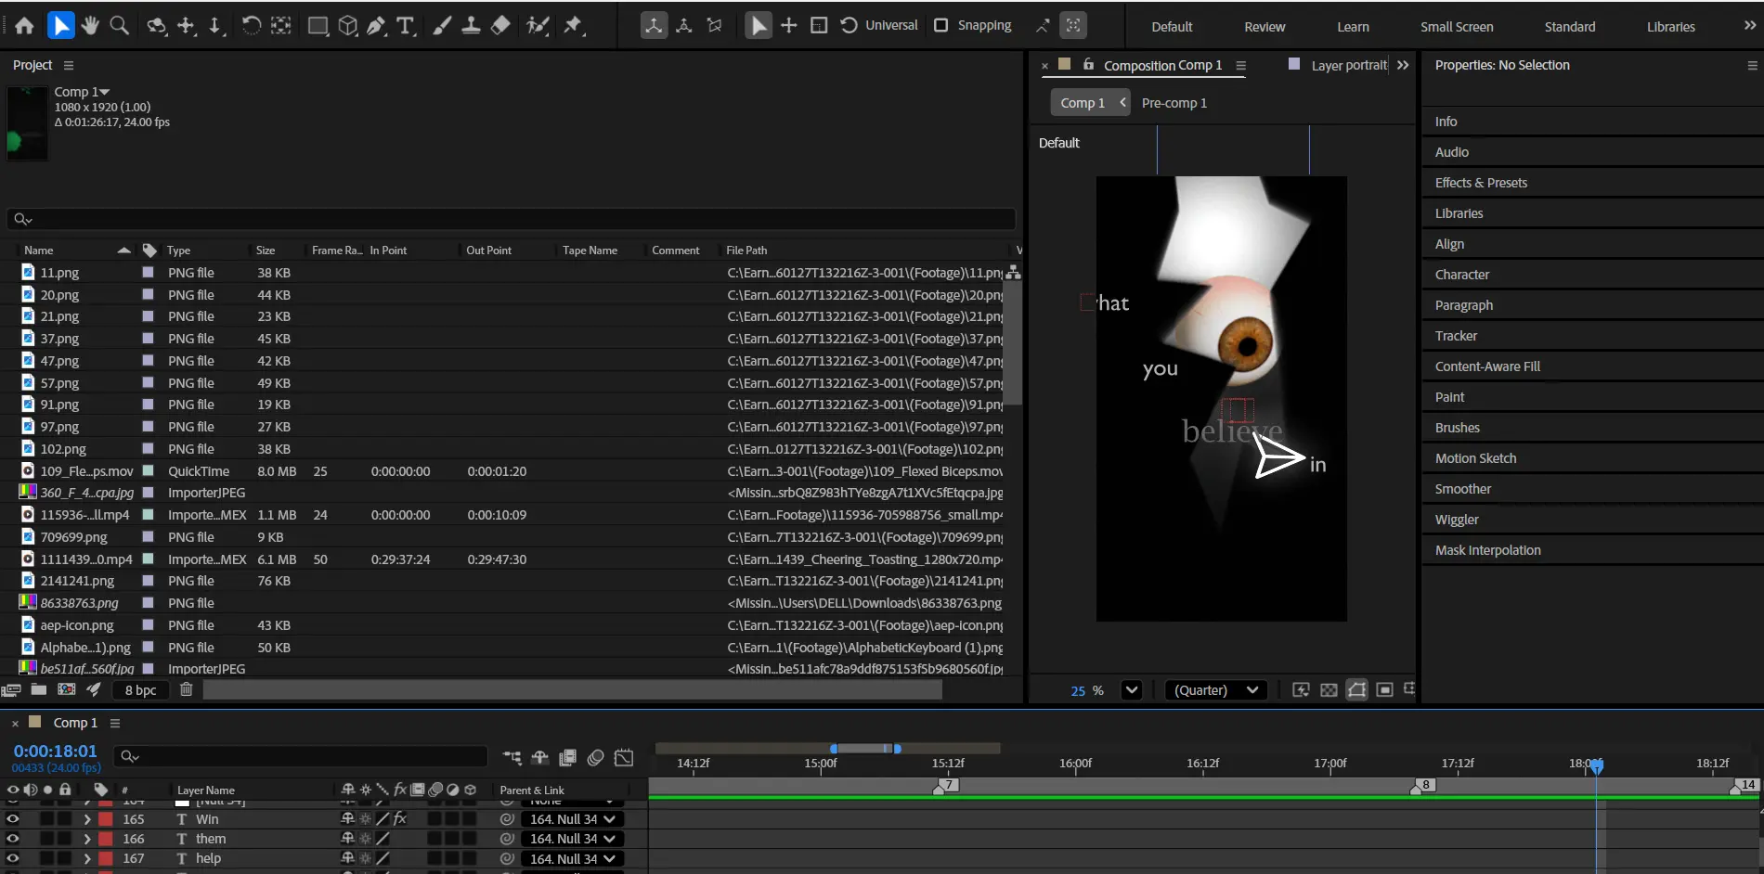1764x874 pixels.
Task: Select the Zoom magnifier tool
Action: click(x=120, y=26)
